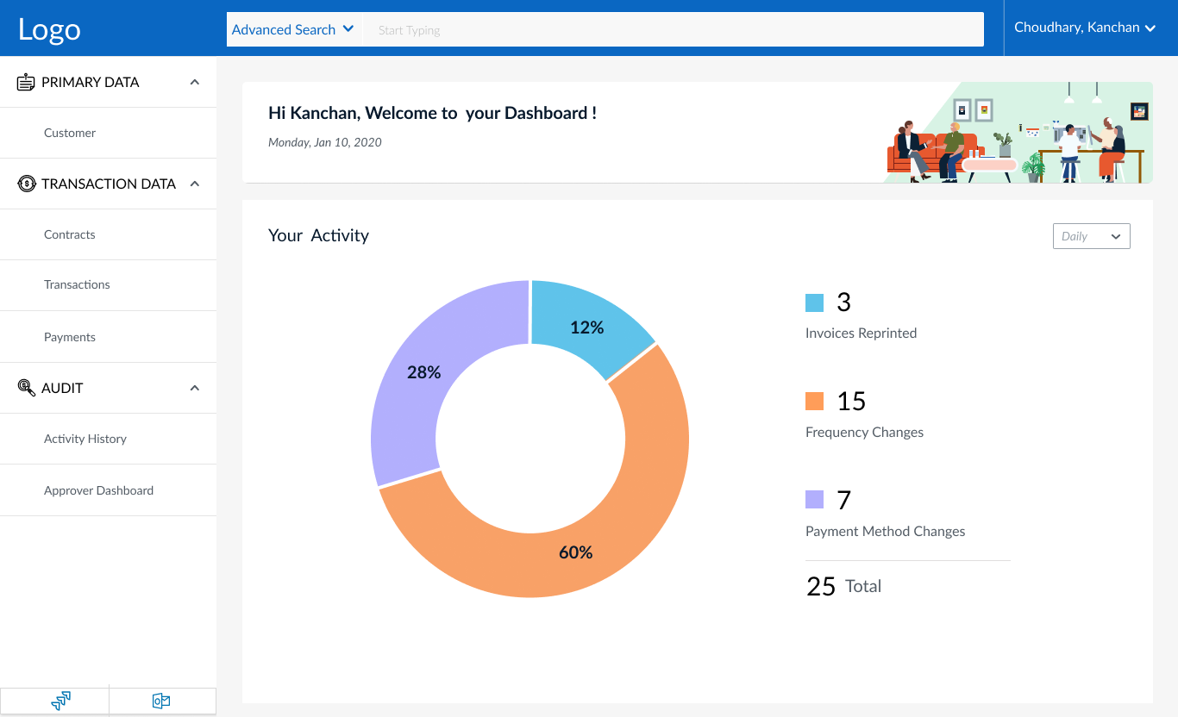Image resolution: width=1178 pixels, height=717 pixels.
Task: Click the Transaction Data dollar icon
Action: pyautogui.click(x=27, y=184)
